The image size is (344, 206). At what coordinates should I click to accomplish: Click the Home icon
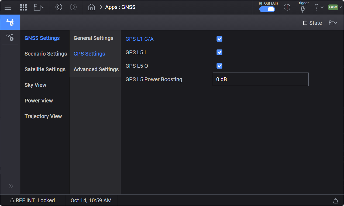click(91, 7)
